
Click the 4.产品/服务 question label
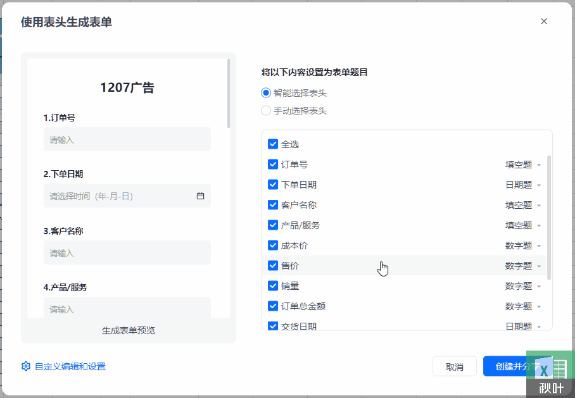(x=65, y=287)
